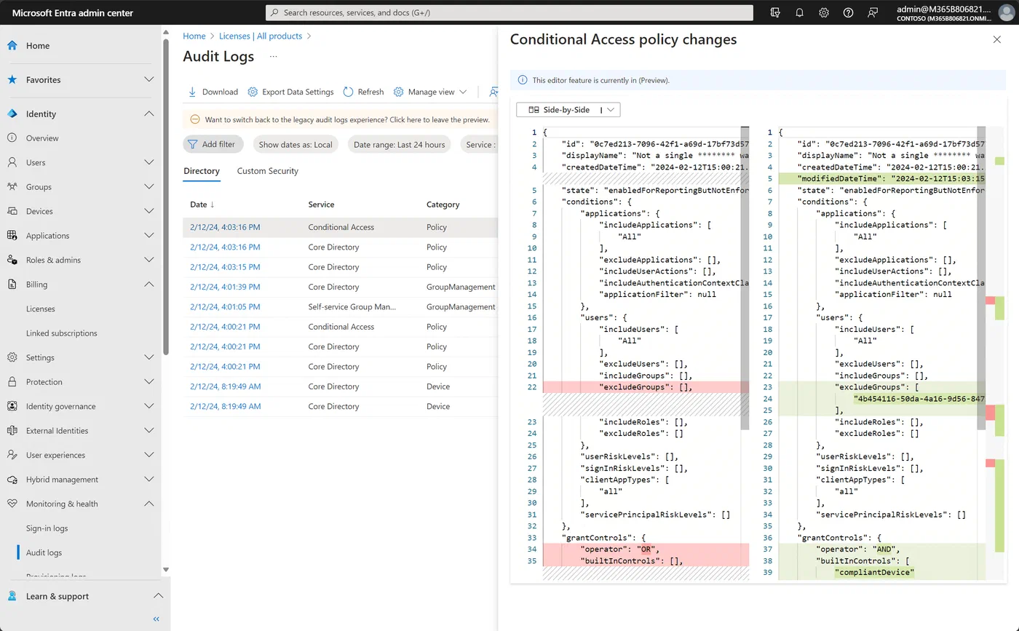Viewport: 1019px width, 631px height.
Task: Open portal settings gear icon
Action: pyautogui.click(x=824, y=12)
